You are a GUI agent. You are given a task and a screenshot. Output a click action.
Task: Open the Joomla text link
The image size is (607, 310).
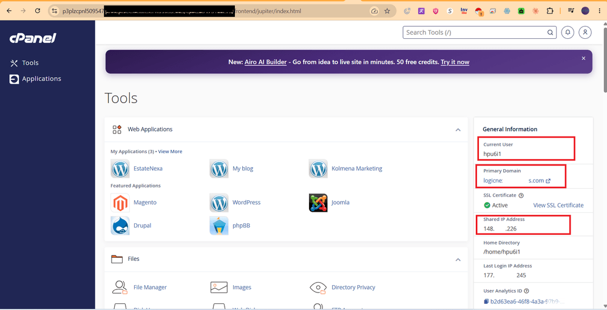coord(341,203)
